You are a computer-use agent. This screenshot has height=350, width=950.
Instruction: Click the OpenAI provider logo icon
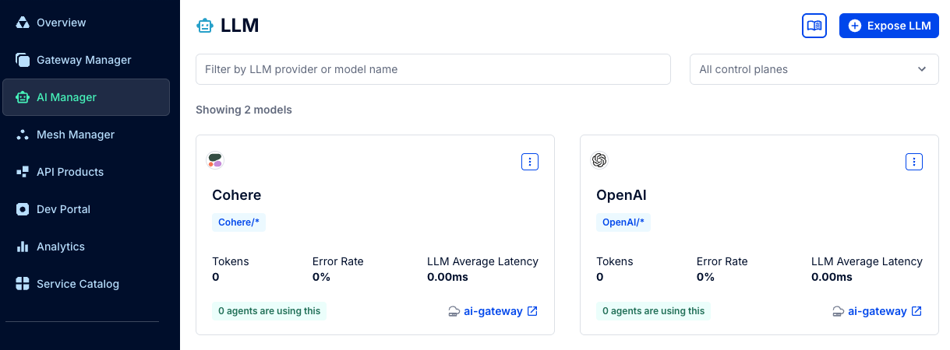599,160
